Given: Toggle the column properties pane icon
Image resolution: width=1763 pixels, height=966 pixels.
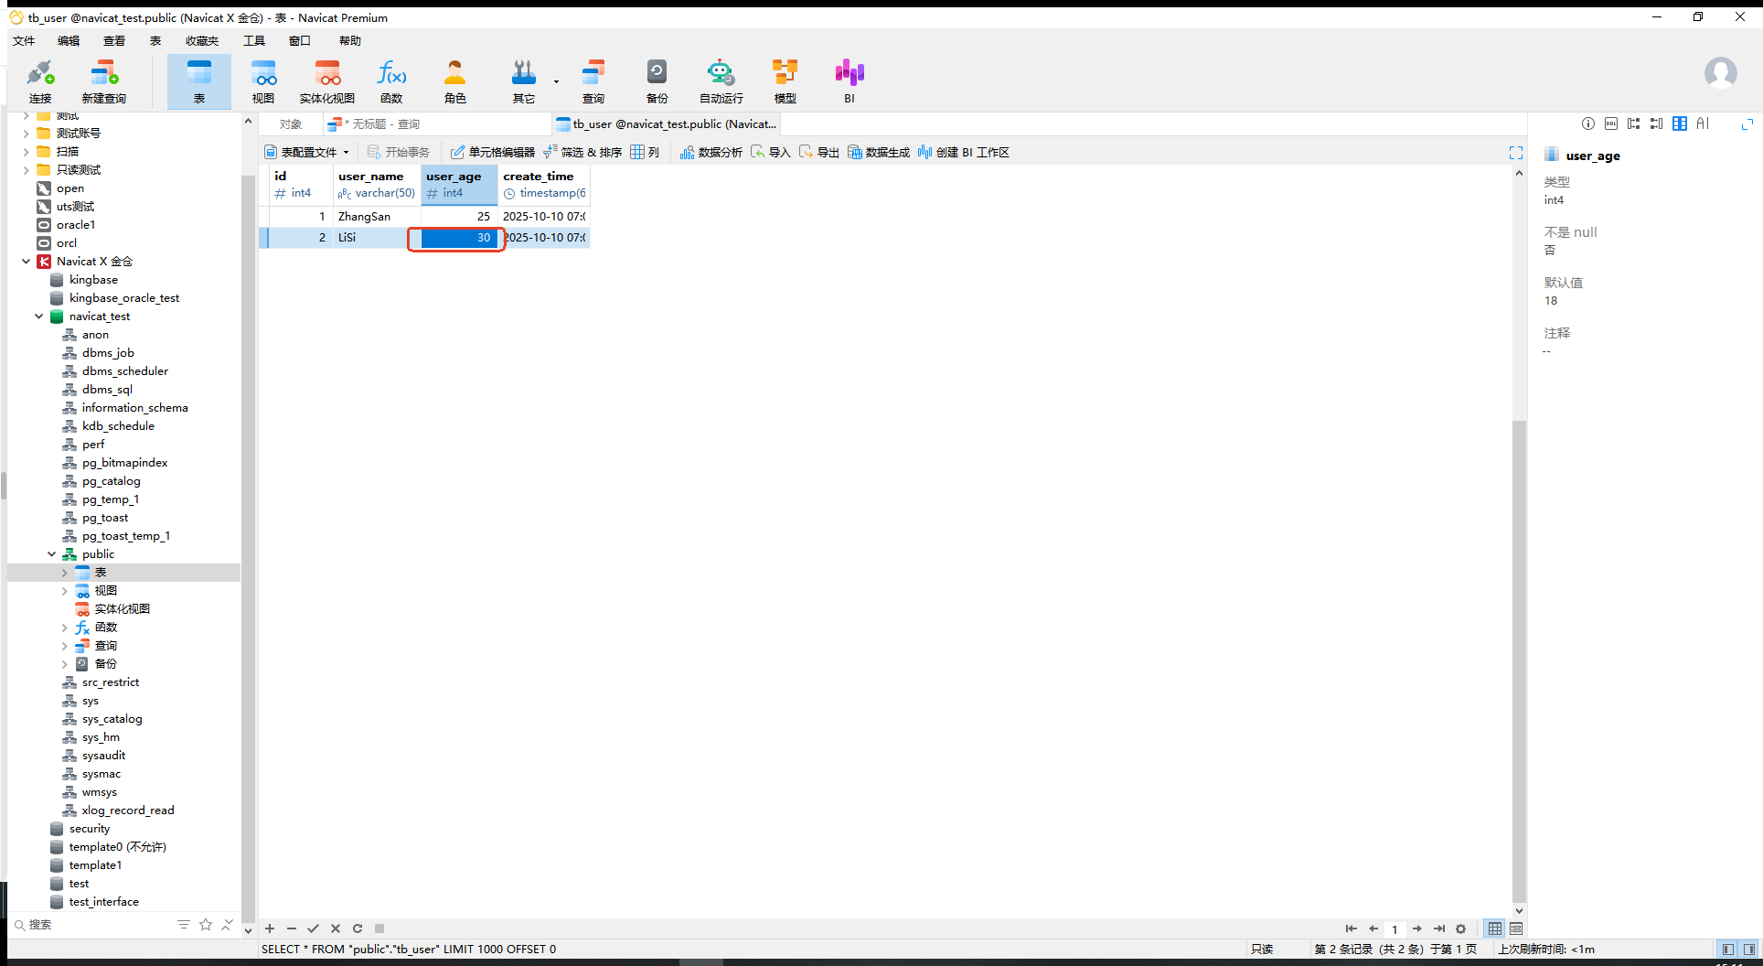Looking at the screenshot, I should point(1680,123).
